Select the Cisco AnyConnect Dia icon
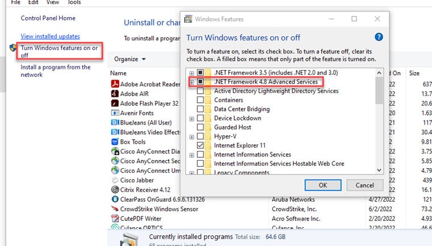Viewport: 432px width, 246px height. [x=115, y=151]
